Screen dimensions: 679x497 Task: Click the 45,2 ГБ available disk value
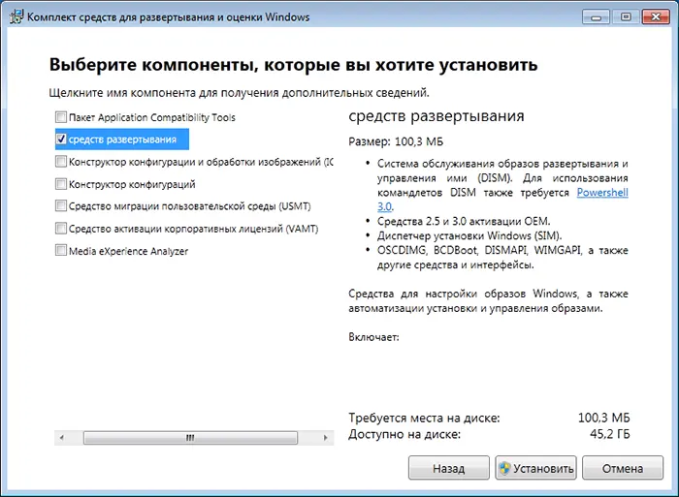610,434
